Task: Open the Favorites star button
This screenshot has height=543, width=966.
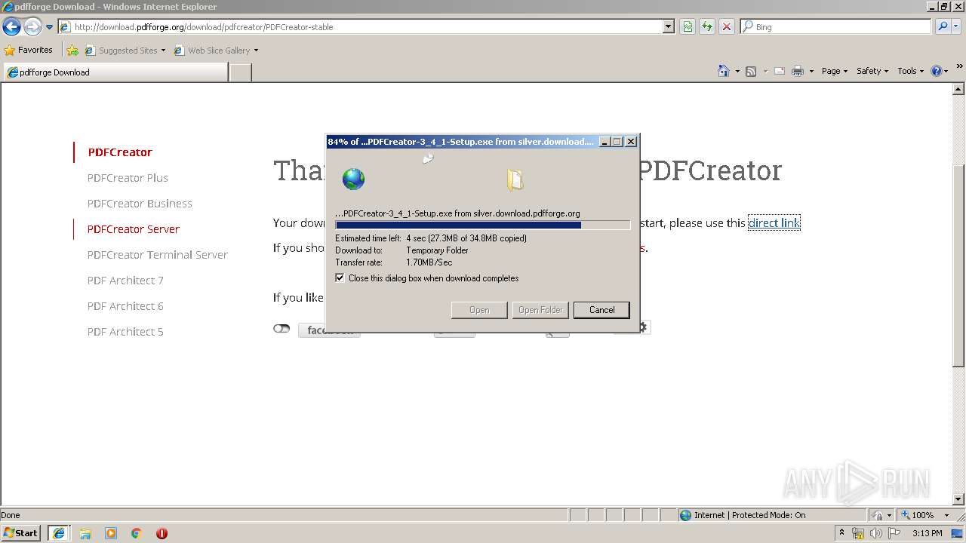Action: point(29,50)
